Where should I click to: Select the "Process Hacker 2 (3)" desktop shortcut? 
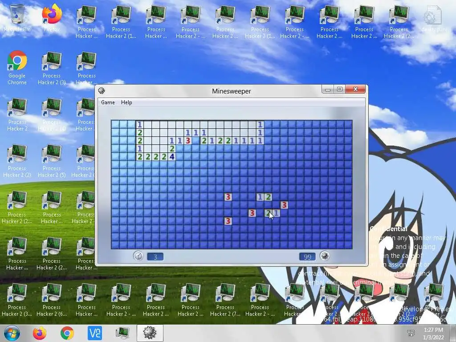52,68
